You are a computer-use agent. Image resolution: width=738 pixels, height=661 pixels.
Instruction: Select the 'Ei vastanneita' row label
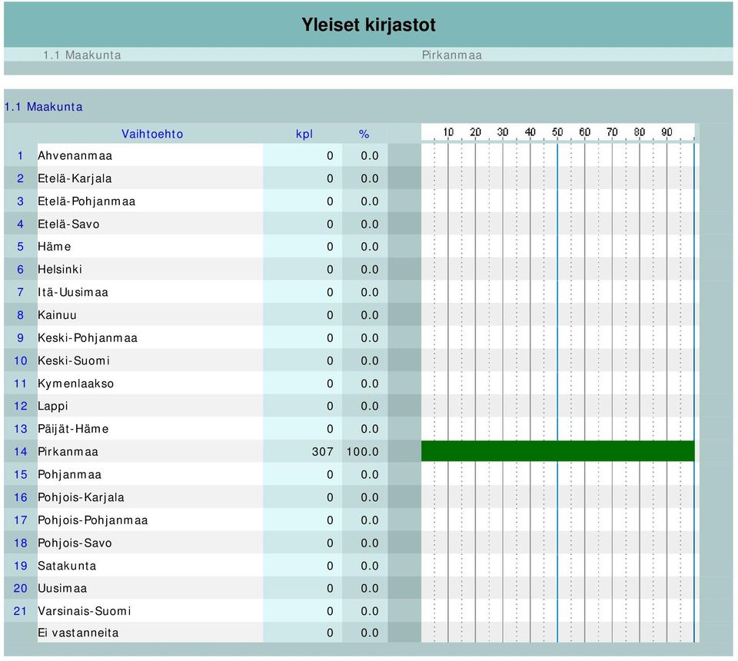click(x=78, y=633)
